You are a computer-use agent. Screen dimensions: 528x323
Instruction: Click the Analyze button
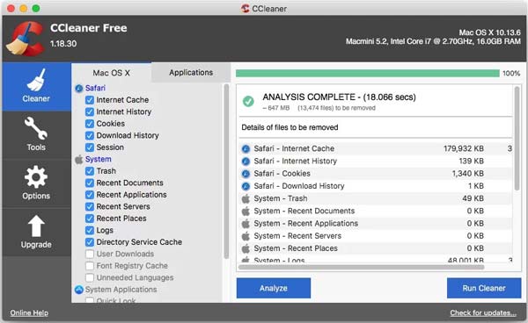(274, 288)
